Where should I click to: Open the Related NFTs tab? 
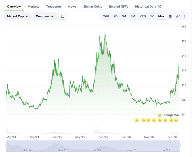pos(119,7)
